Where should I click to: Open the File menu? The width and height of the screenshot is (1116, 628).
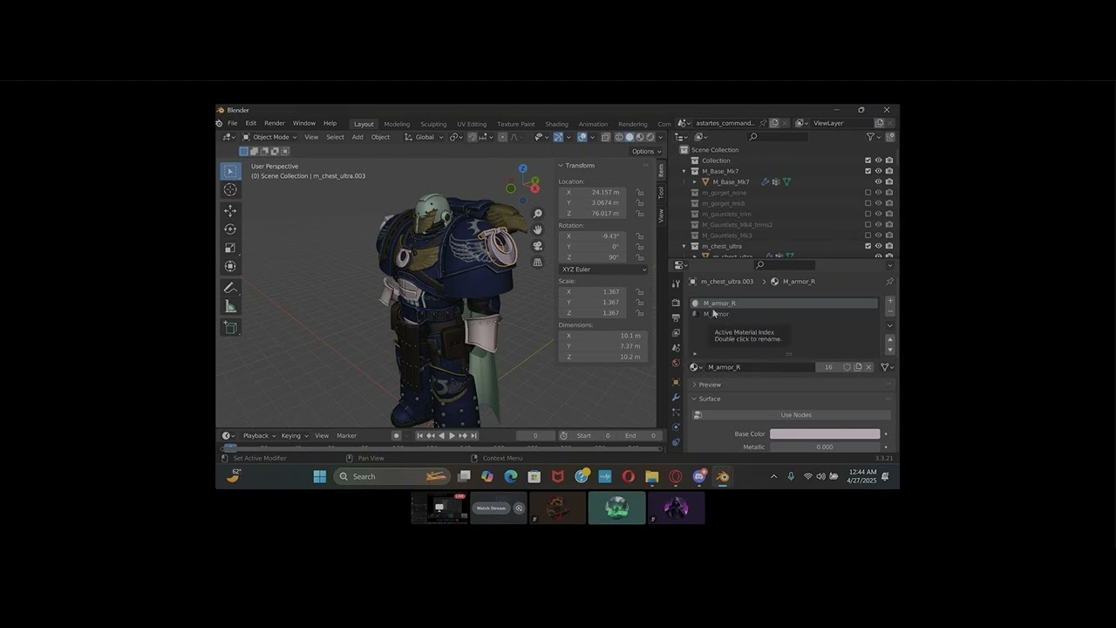click(x=233, y=123)
